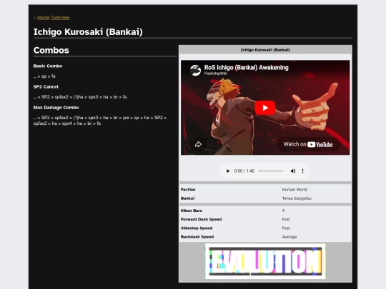Image resolution: width=386 pixels, height=289 pixels.
Task: Go to the Home link
Action: click(x=44, y=17)
